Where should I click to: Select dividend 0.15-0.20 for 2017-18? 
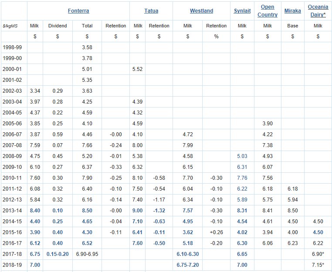[x=58, y=254]
